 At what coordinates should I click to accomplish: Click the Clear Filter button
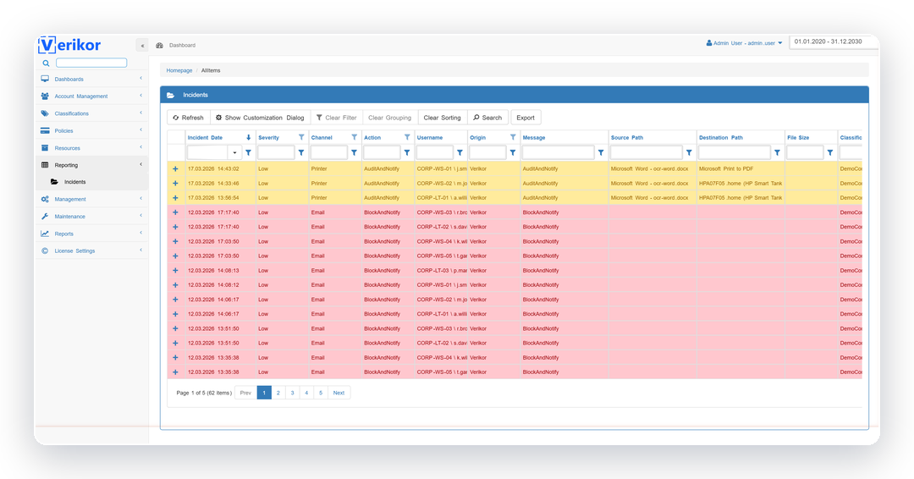pos(337,118)
